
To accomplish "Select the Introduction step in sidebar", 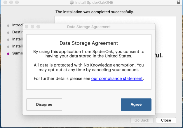I will tap(17, 25).
